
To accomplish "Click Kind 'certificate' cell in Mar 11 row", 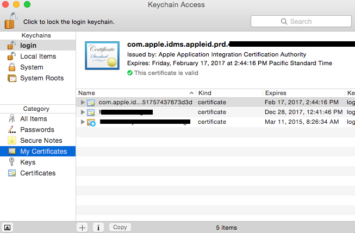I will click(x=212, y=122).
